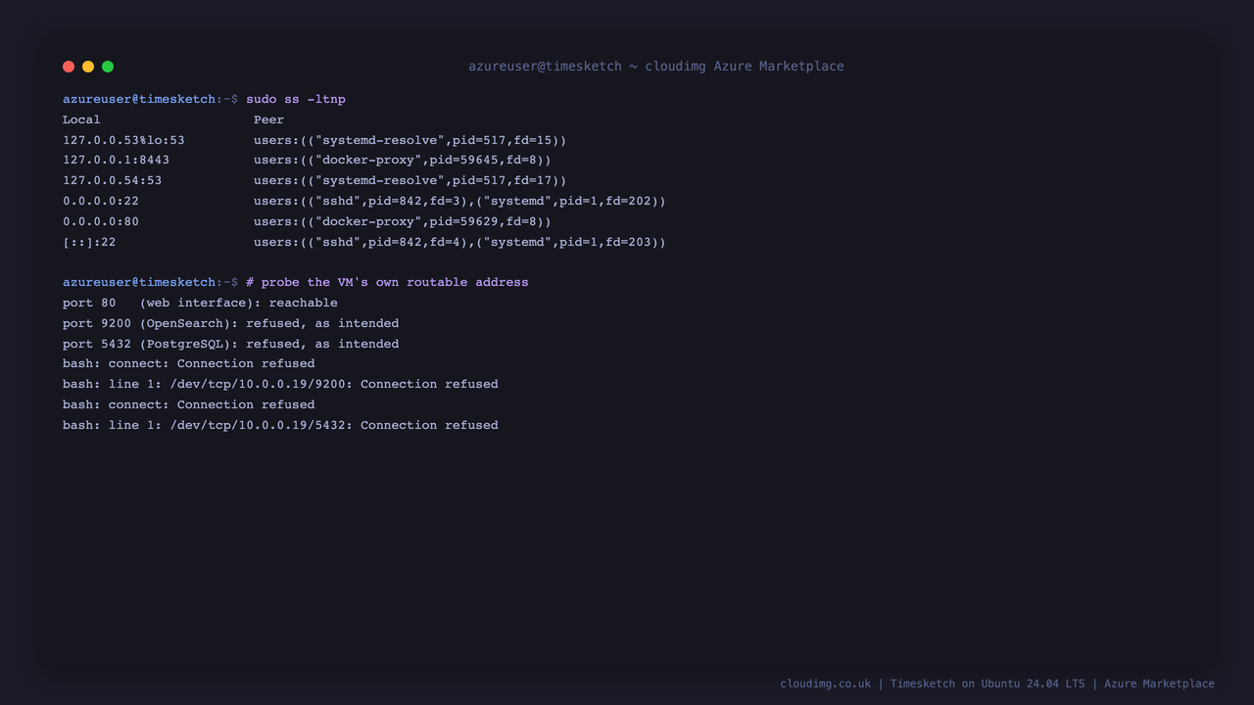This screenshot has width=1254, height=705.
Task: Click the 'port 80 (web interface): reachable' line
Action: click(200, 303)
